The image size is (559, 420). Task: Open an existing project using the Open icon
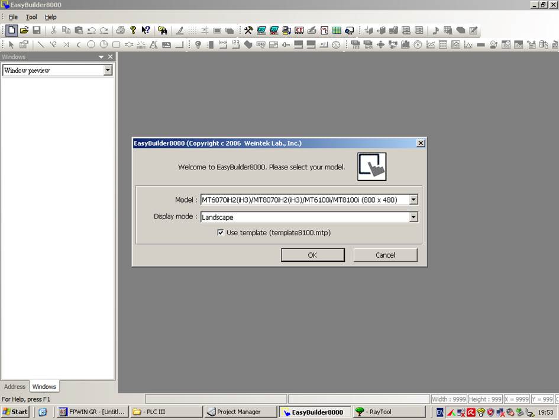pyautogui.click(x=24, y=30)
